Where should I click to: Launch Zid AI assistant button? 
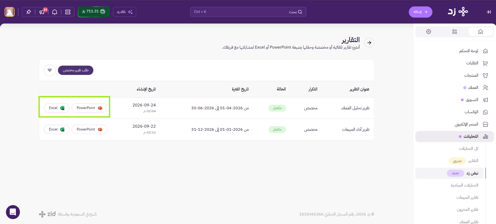coord(125,12)
